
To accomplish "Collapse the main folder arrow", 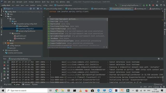I will (x=8, y=19).
